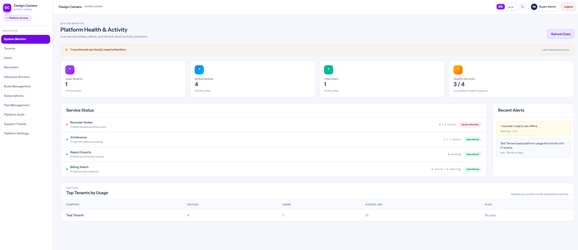Open Subscriptions page

tap(26, 96)
